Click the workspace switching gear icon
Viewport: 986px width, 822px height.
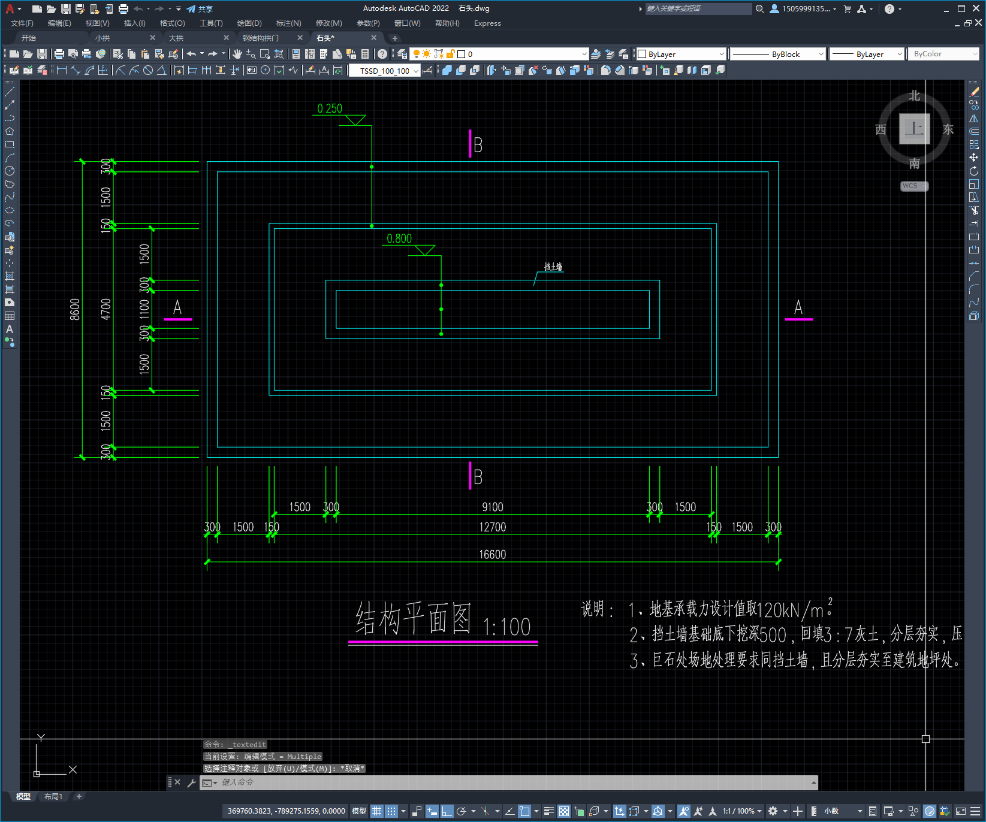773,811
